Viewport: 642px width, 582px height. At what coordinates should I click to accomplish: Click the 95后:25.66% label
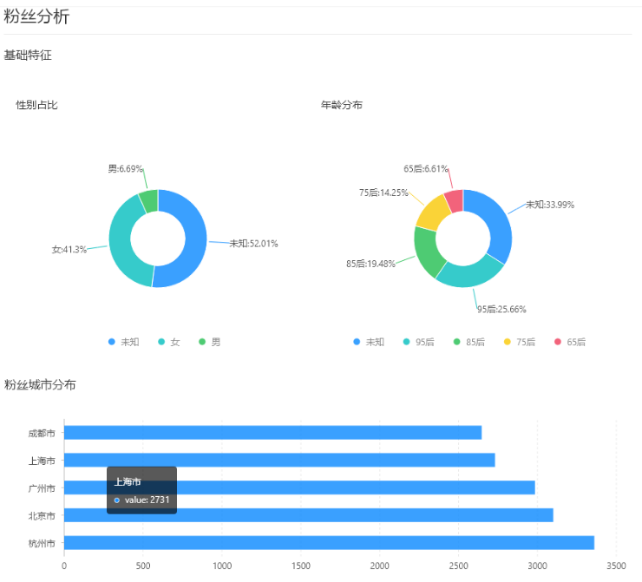[501, 309]
